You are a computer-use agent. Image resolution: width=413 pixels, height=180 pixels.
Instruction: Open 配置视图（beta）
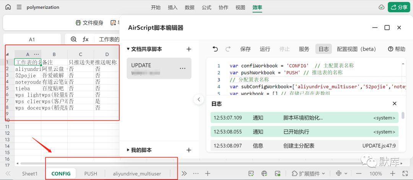356,49
